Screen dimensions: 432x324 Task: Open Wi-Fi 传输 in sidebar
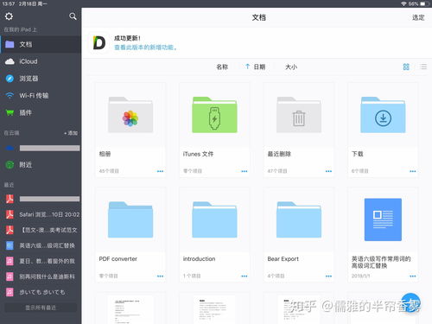41,95
